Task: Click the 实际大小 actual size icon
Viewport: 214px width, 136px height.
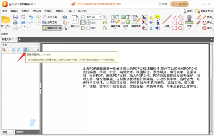Action: [75, 21]
